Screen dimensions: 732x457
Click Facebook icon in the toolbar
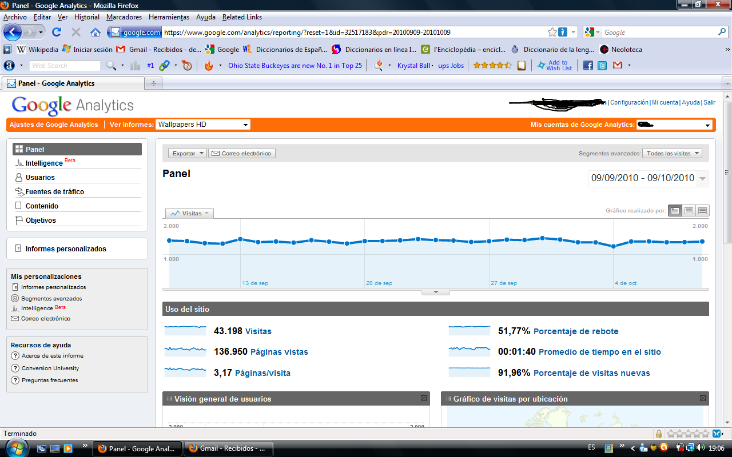click(588, 66)
